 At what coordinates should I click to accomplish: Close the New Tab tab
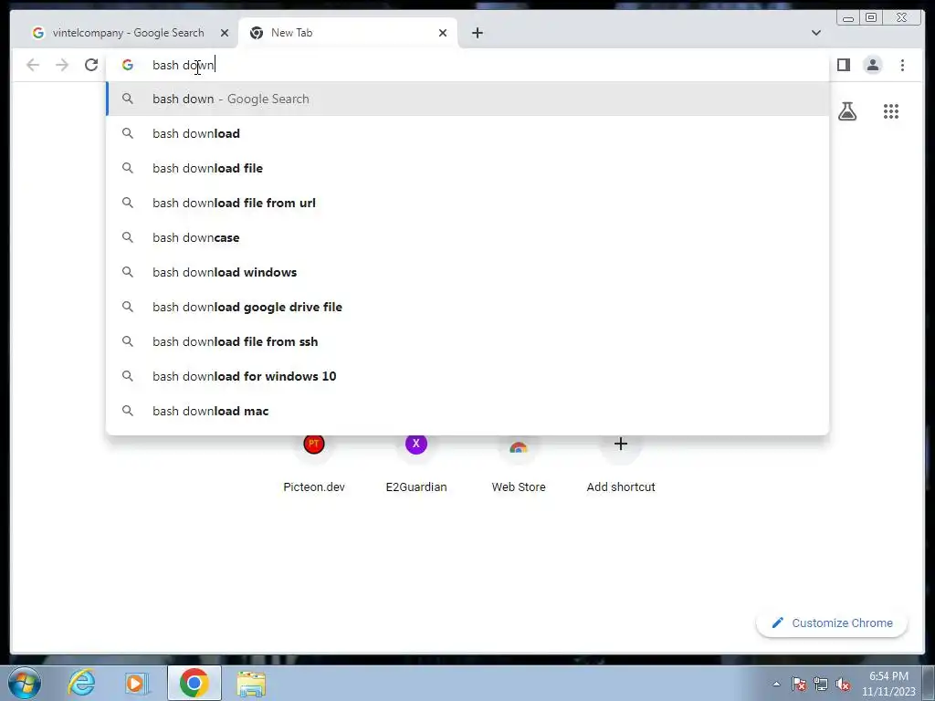click(x=443, y=33)
